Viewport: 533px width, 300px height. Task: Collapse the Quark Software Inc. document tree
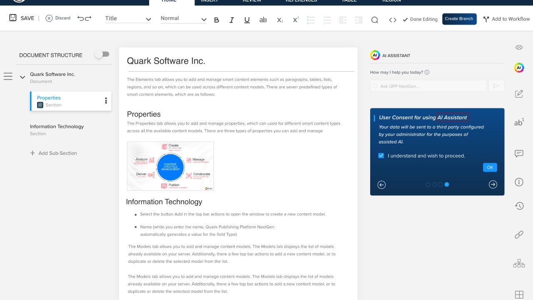point(22,77)
